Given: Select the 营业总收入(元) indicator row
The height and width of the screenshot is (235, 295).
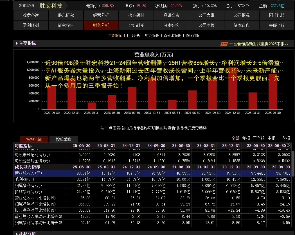Looking at the screenshot, I should (x=153, y=173).
